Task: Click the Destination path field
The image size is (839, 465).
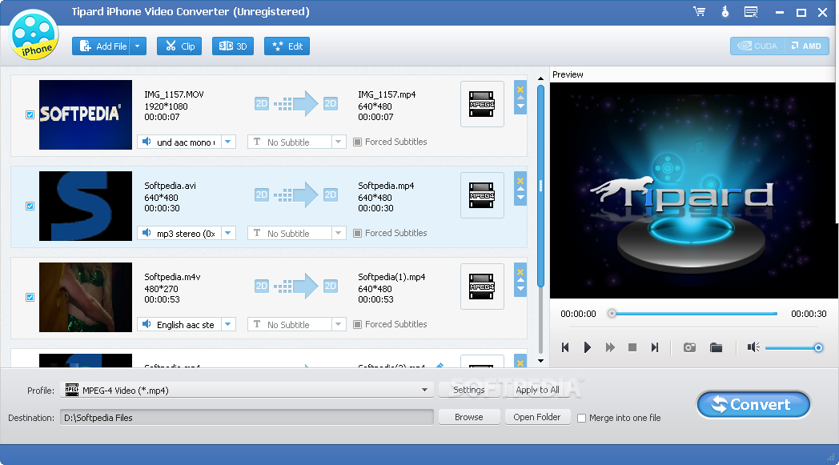Action: [247, 417]
